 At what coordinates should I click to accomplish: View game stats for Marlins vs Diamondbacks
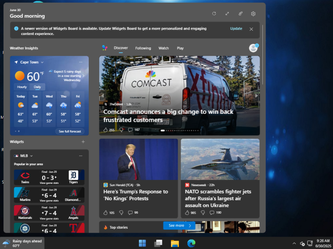(49, 200)
